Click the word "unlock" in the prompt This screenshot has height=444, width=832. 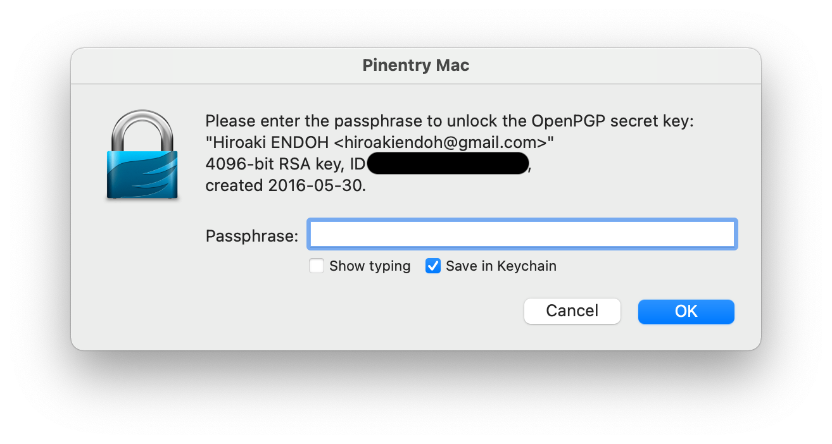click(x=477, y=121)
